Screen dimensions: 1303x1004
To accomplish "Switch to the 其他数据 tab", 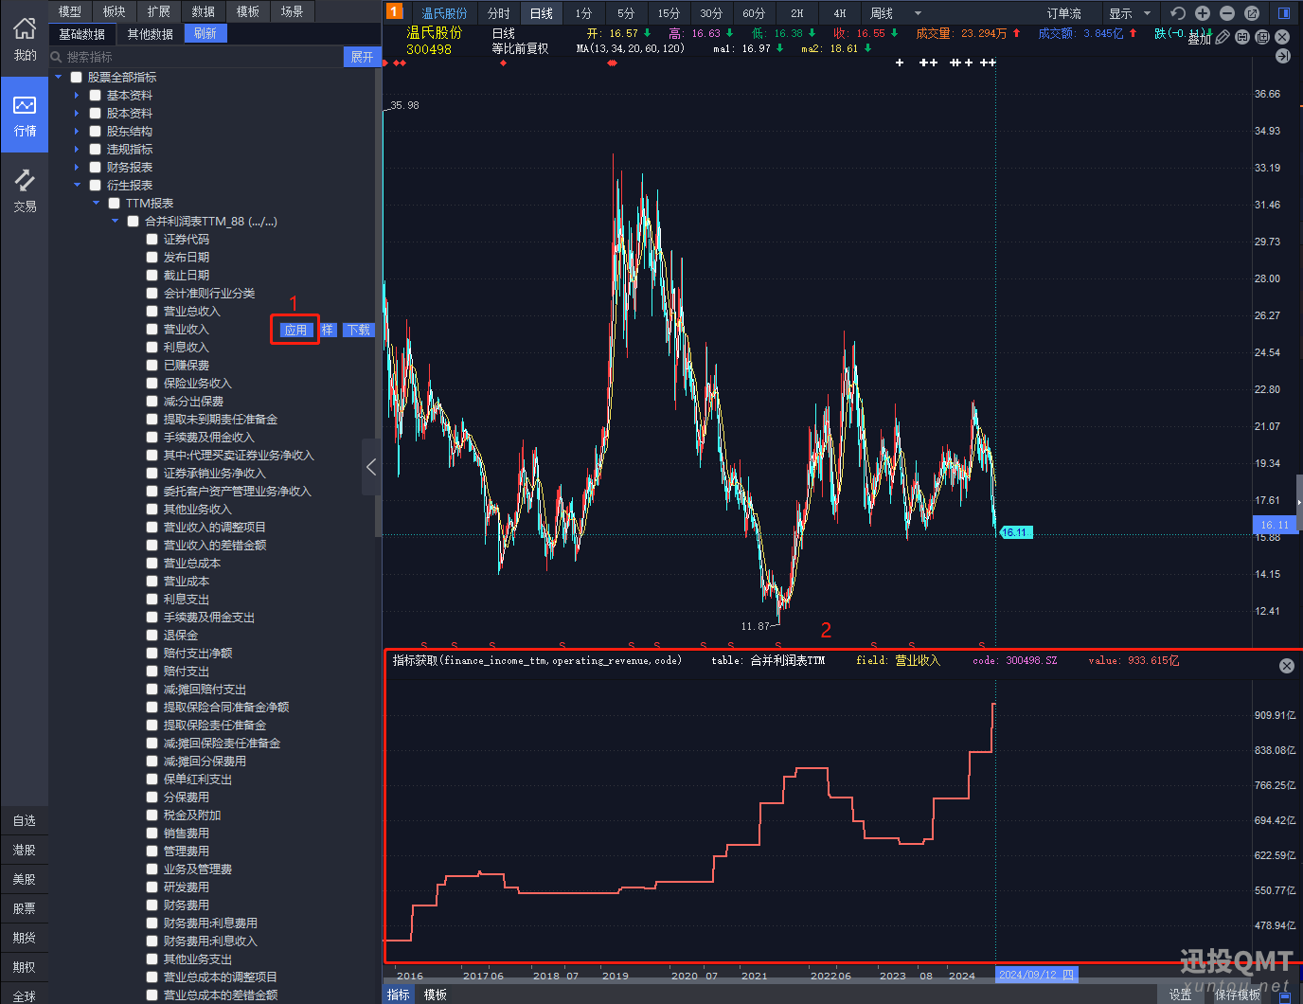I will coord(151,33).
